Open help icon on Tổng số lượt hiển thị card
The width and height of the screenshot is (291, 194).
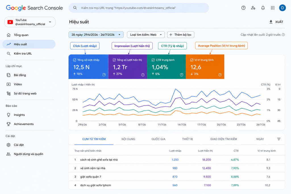143,75
